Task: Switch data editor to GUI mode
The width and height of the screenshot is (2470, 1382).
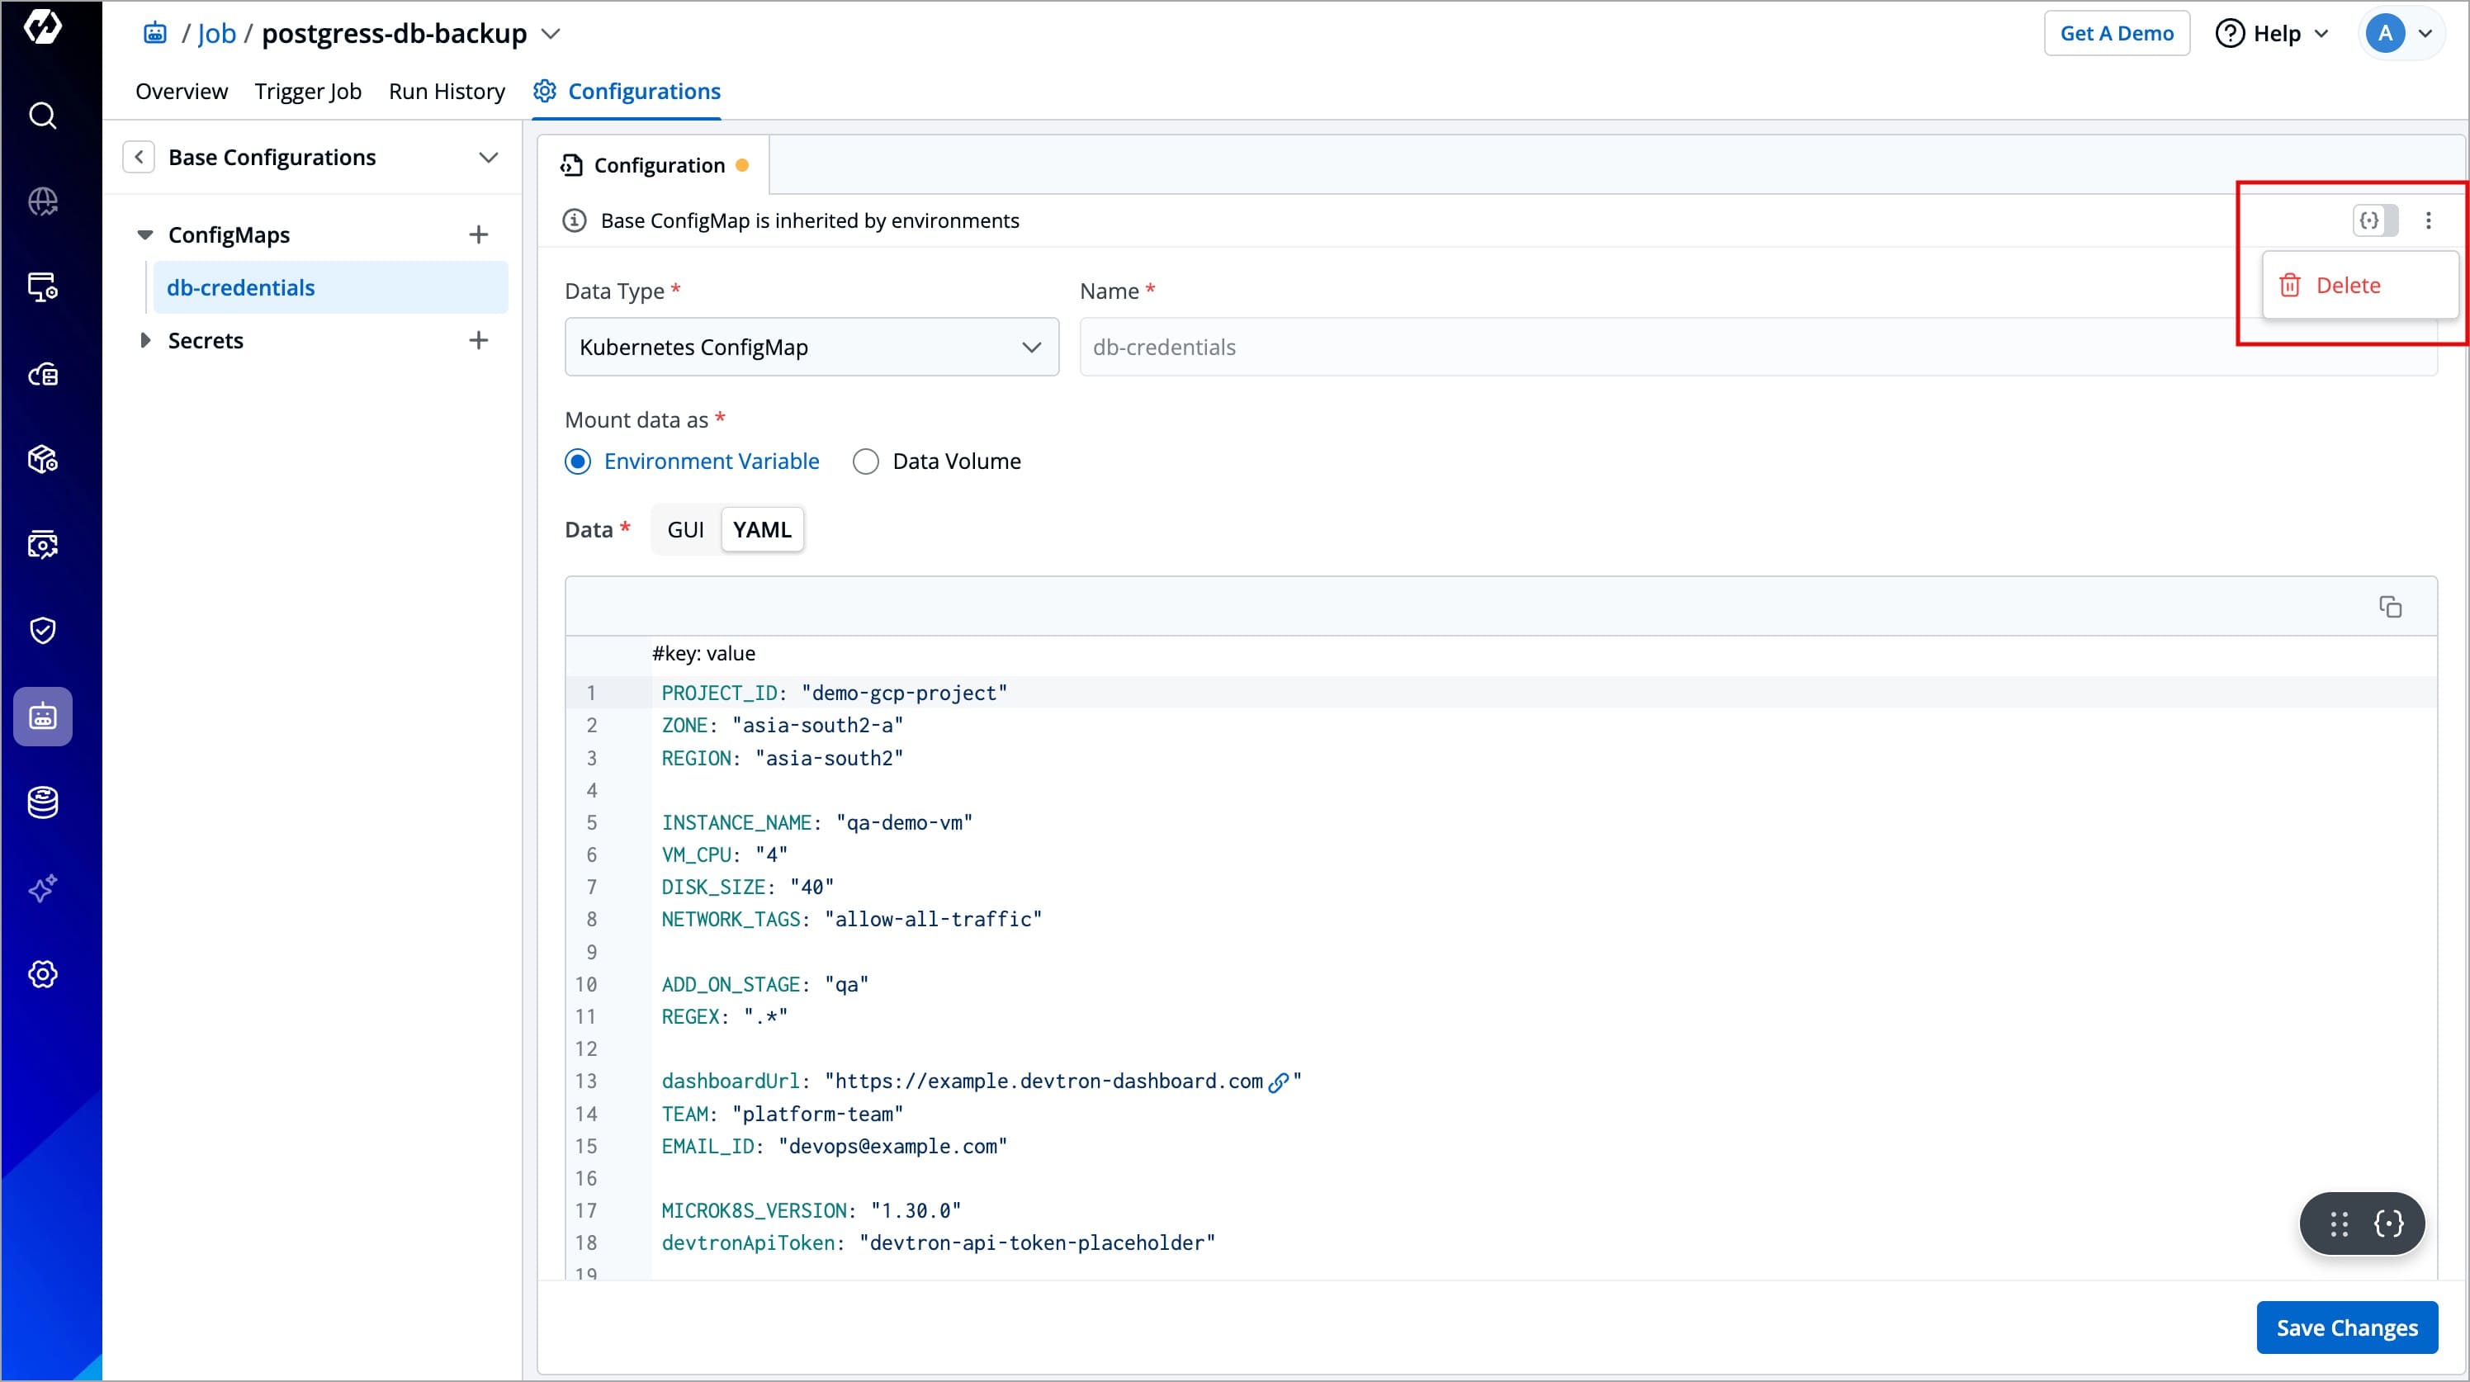Action: point(684,529)
